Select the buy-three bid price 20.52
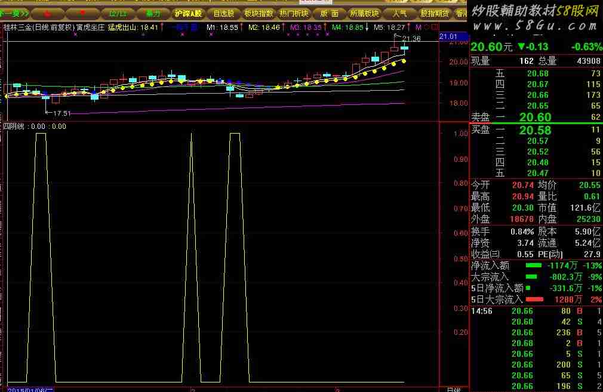This screenshot has height=392, width=603. click(x=537, y=152)
